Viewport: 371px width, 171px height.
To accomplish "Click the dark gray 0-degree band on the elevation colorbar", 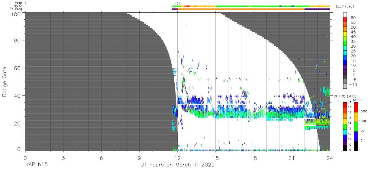I will pyautogui.click(x=345, y=77).
